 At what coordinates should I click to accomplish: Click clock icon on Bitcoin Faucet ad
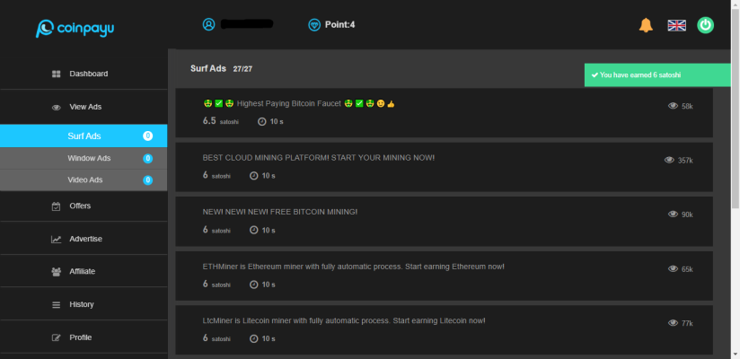click(x=262, y=122)
